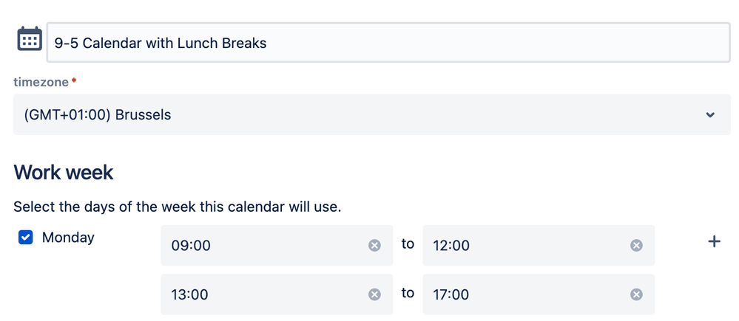Clear the 17:00 end time value
Image resolution: width=739 pixels, height=321 pixels.
pos(636,294)
